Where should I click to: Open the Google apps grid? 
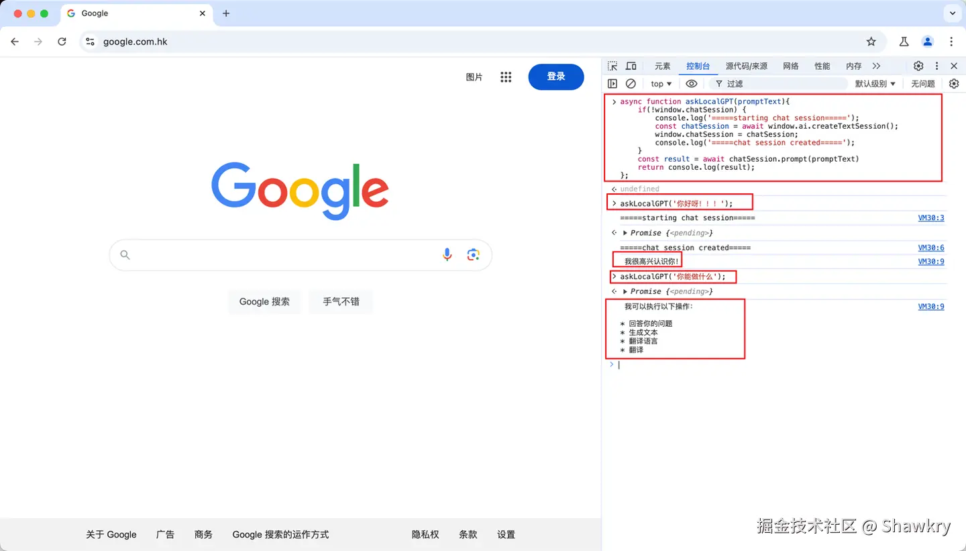(x=506, y=77)
